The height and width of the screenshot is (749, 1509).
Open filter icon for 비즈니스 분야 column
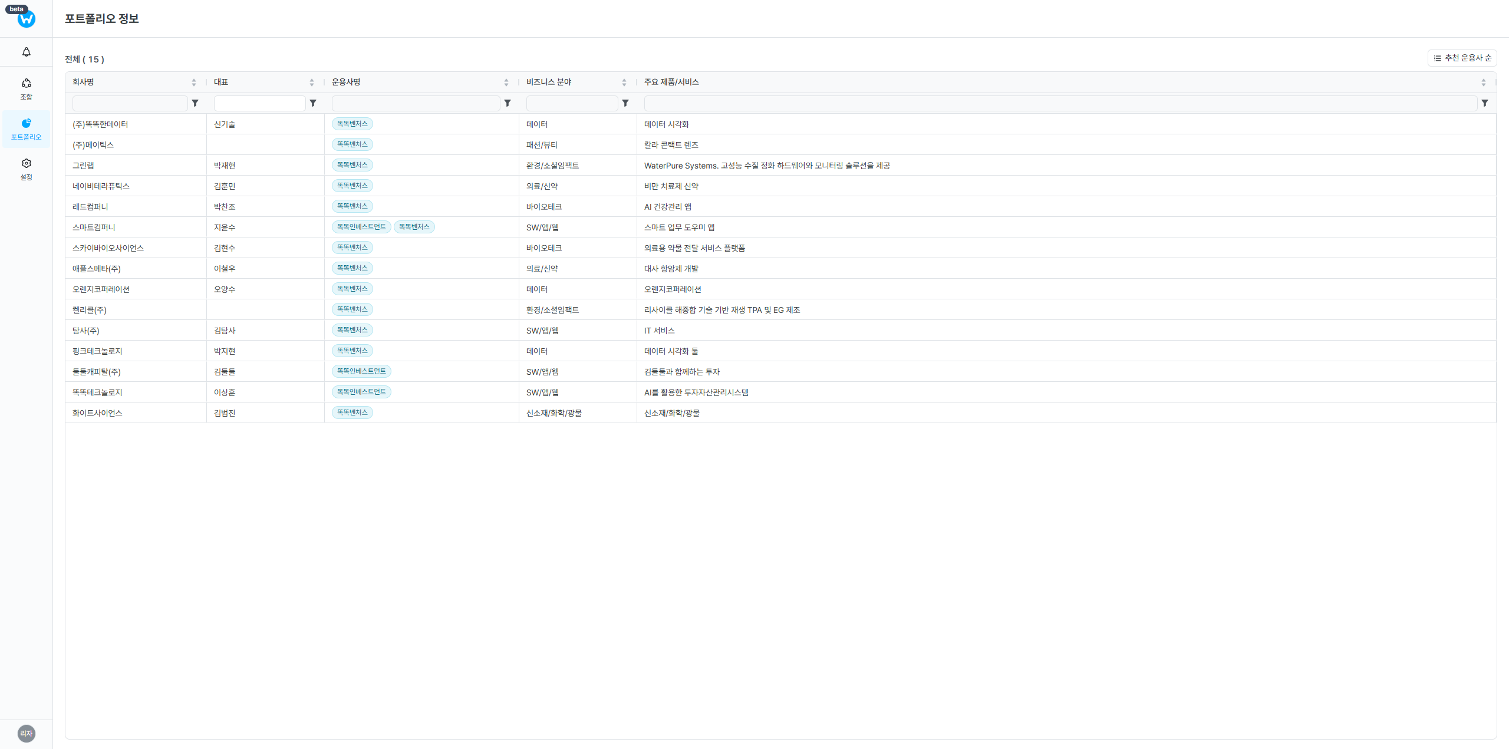pos(625,103)
